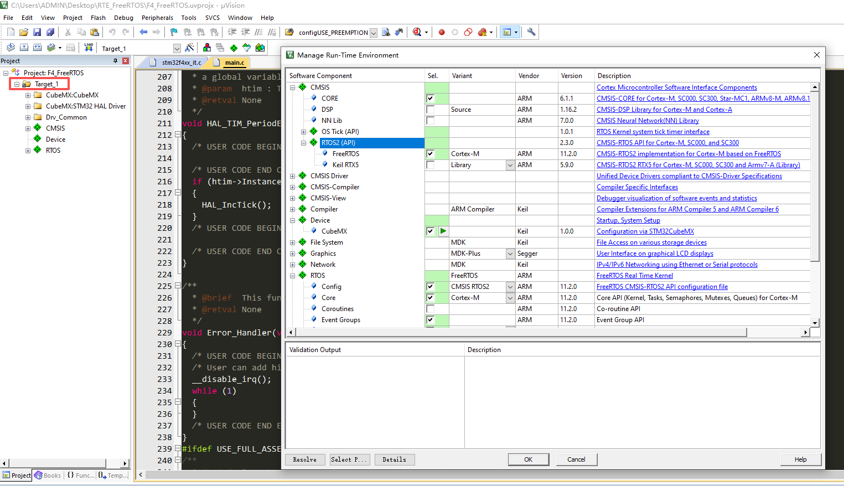The image size is (844, 486).
Task: Open Graphics MDK-Plus variant dropdown
Action: tap(510, 254)
